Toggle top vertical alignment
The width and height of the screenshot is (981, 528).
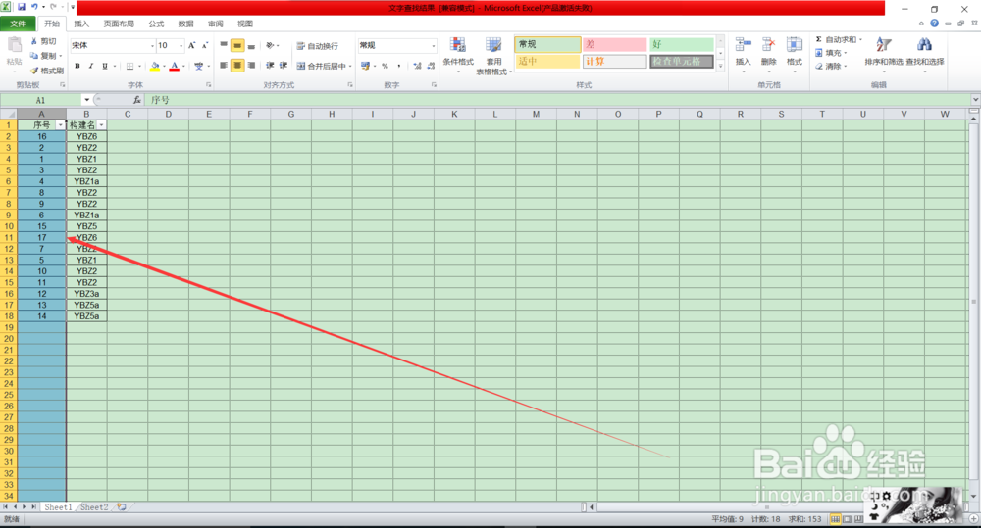[224, 46]
